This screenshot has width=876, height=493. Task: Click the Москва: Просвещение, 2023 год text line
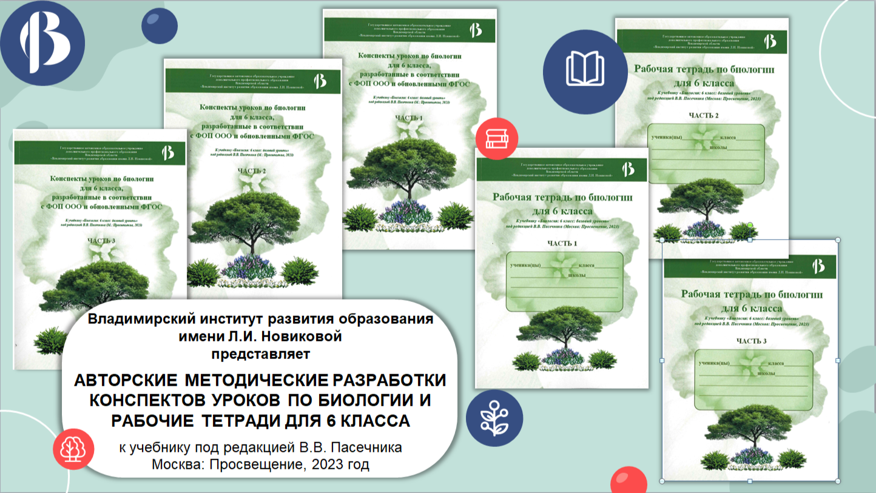click(x=260, y=464)
